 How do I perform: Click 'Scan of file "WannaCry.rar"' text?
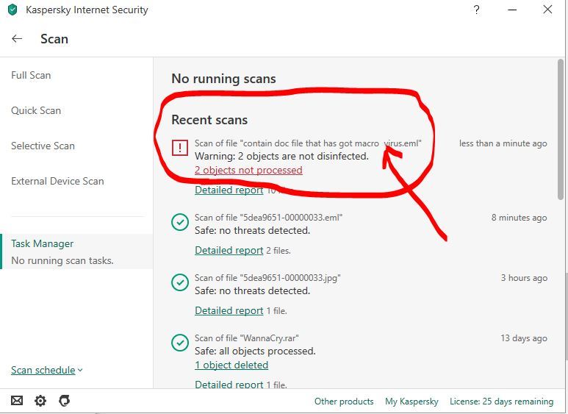click(x=247, y=338)
